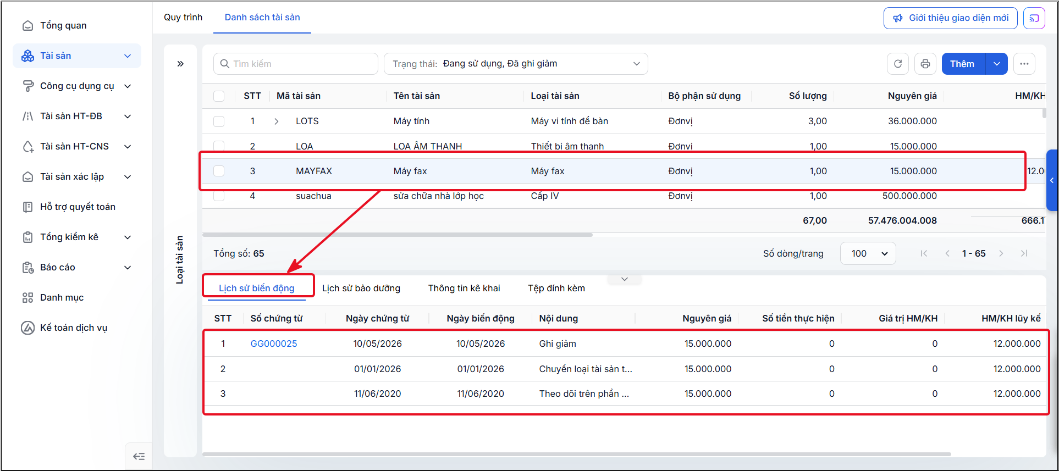
Task: Switch to the Danh sách tài sản tab
Action: pos(262,17)
